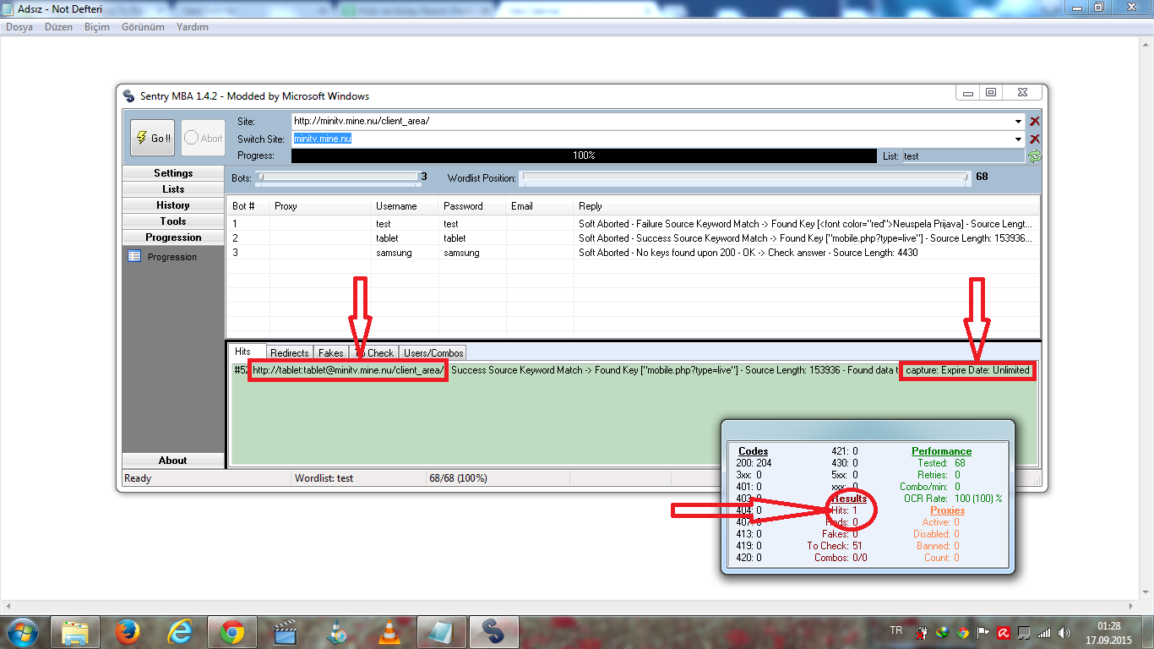Image resolution: width=1154 pixels, height=649 pixels.
Task: Launch Google Chrome from the taskbar
Action: tap(232, 632)
